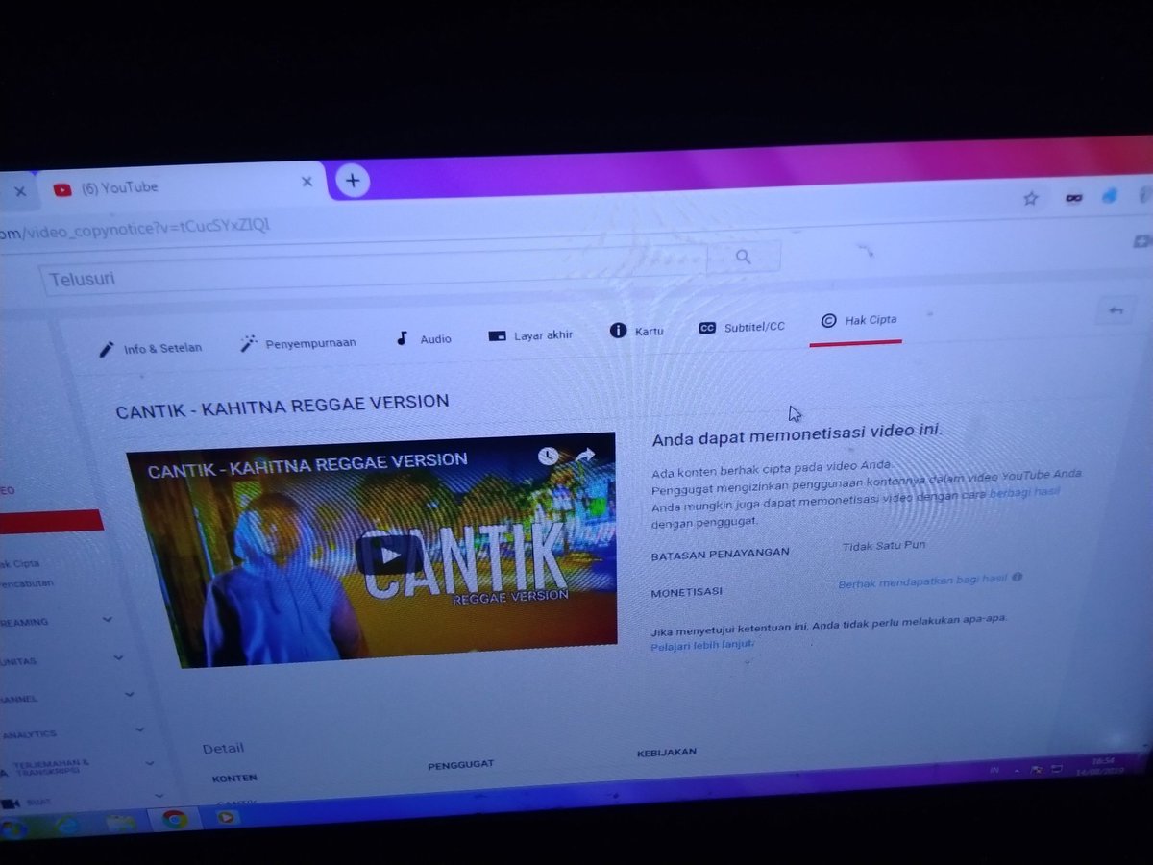Screen dimensions: 1153x865
Task: Click the blue bird extension icon
Action: click(1110, 195)
